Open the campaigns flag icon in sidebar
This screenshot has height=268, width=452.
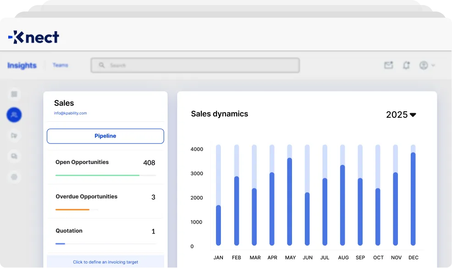pyautogui.click(x=14, y=136)
